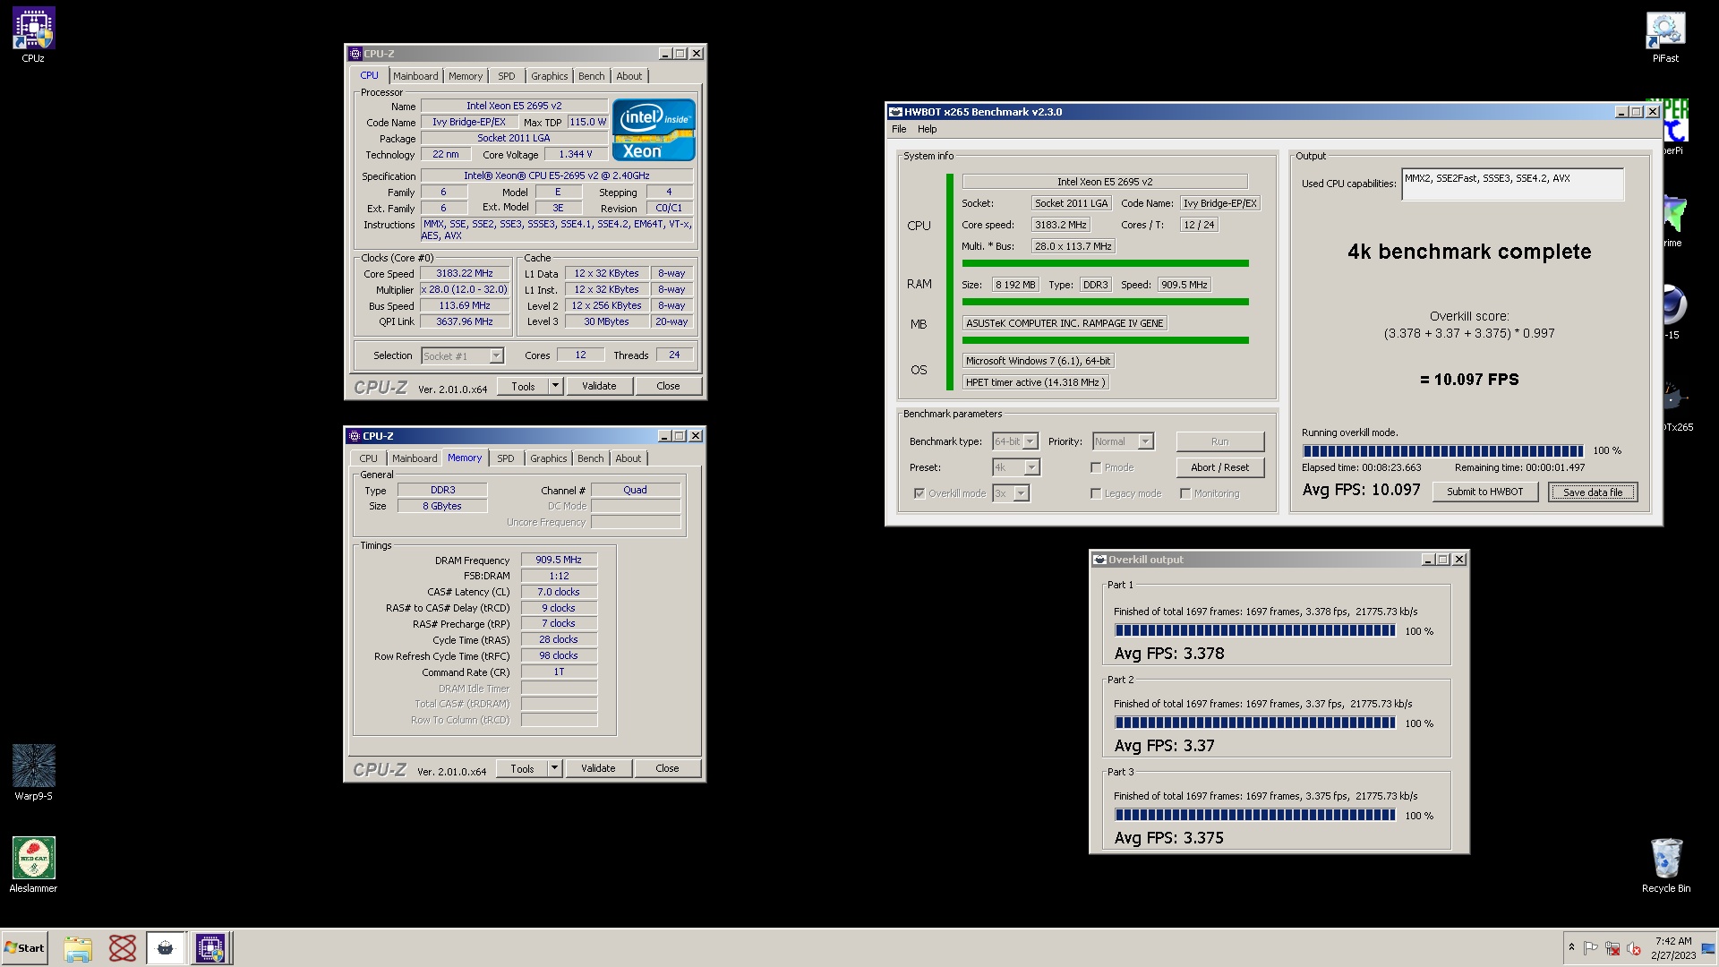Click the Intel Xeon logo in CPU-Z
This screenshot has width=1719, height=967.
654,130
